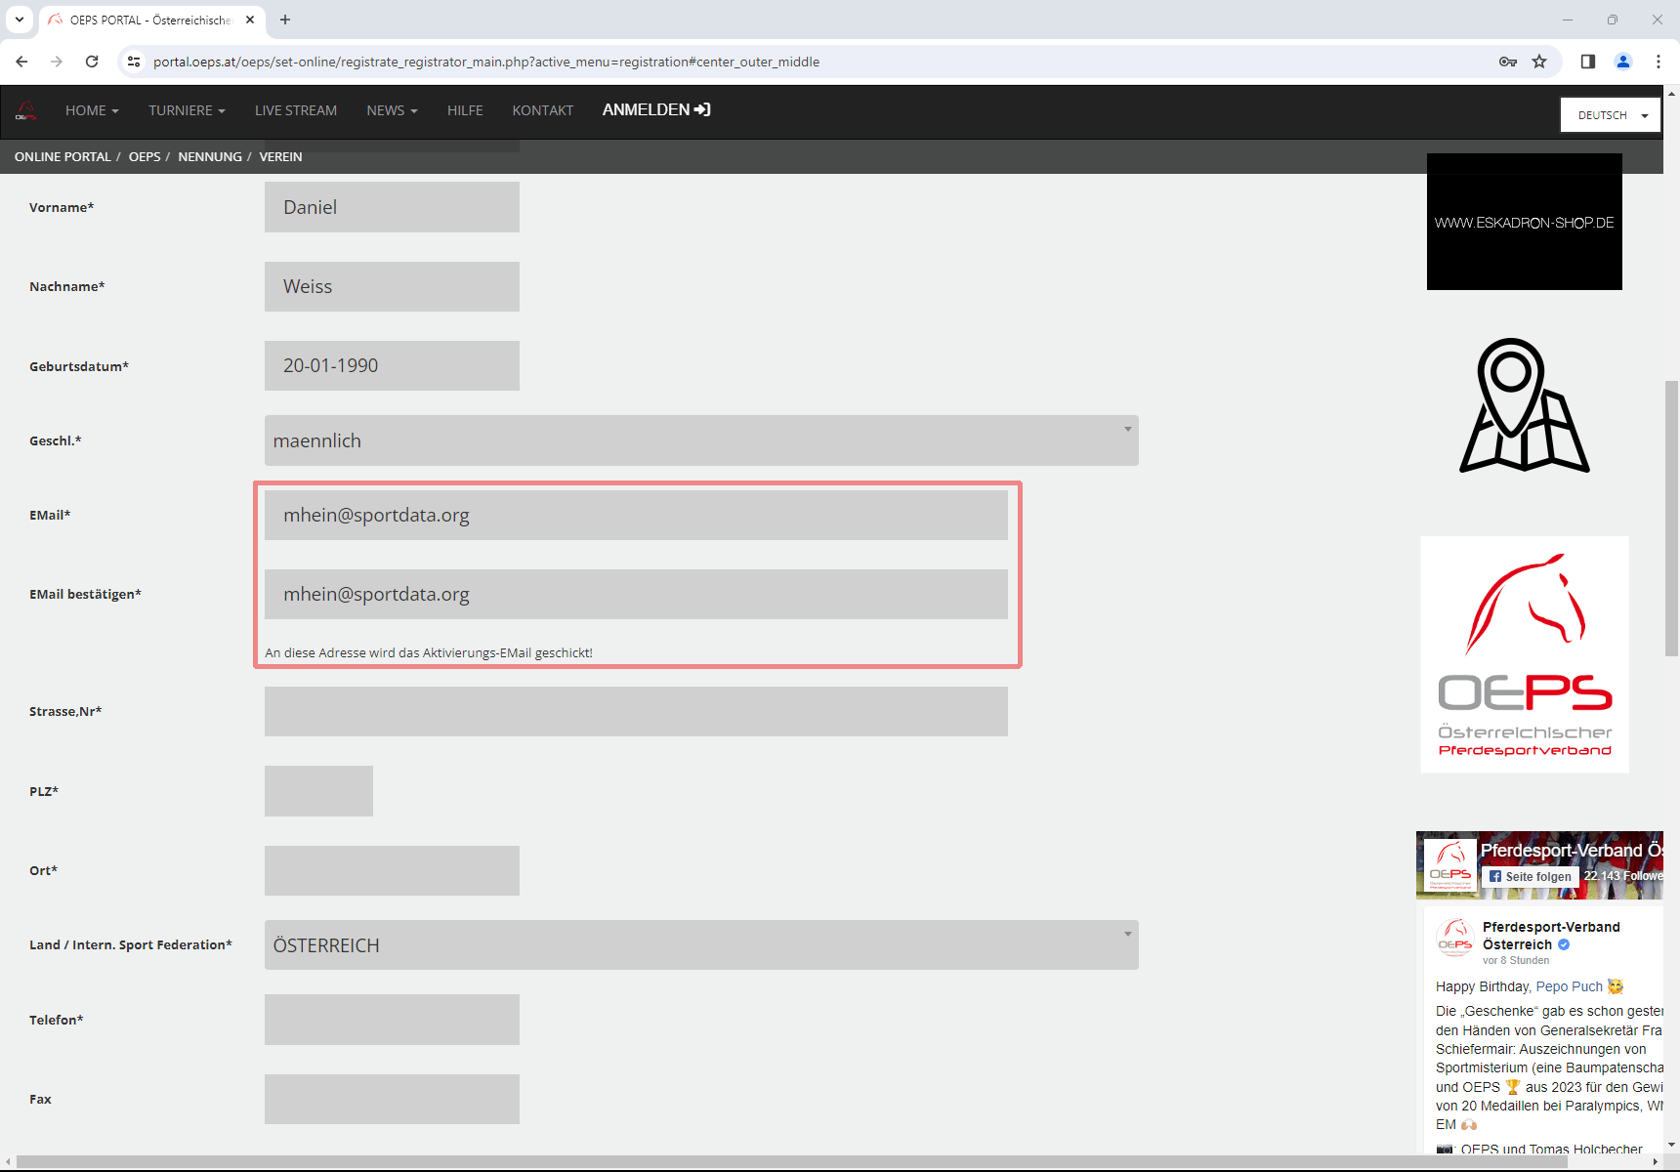1680x1172 pixels.
Task: Click the OEPS breadcrumb link
Action: tap(145, 157)
